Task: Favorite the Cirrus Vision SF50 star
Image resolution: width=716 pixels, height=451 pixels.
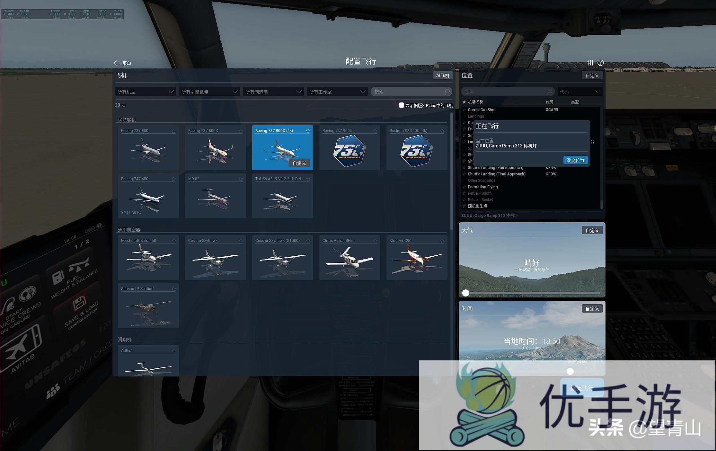Action: tap(375, 241)
